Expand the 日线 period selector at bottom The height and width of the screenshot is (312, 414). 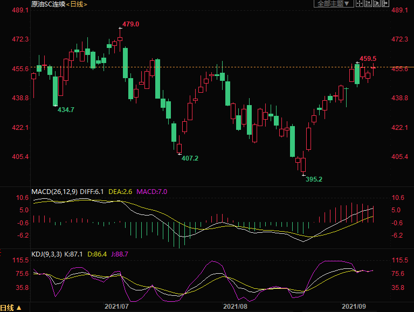tap(12, 308)
